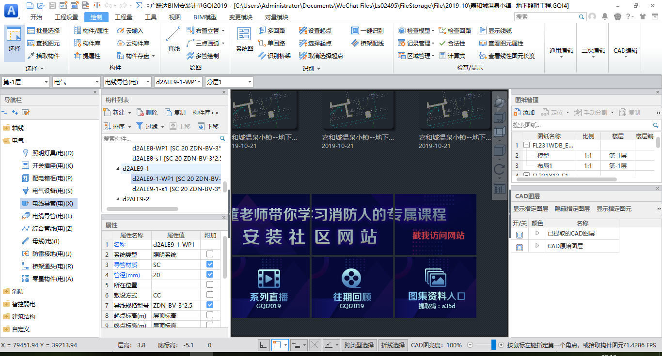Collapse d2ALE9-1 tree node
The height and width of the screenshot is (356, 662).
coord(118,169)
